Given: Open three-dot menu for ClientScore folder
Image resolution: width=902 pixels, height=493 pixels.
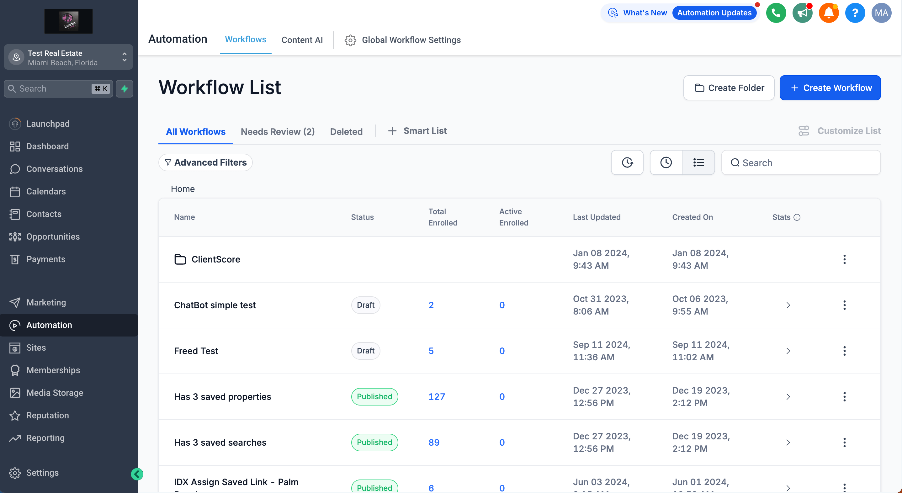Looking at the screenshot, I should click(x=844, y=259).
